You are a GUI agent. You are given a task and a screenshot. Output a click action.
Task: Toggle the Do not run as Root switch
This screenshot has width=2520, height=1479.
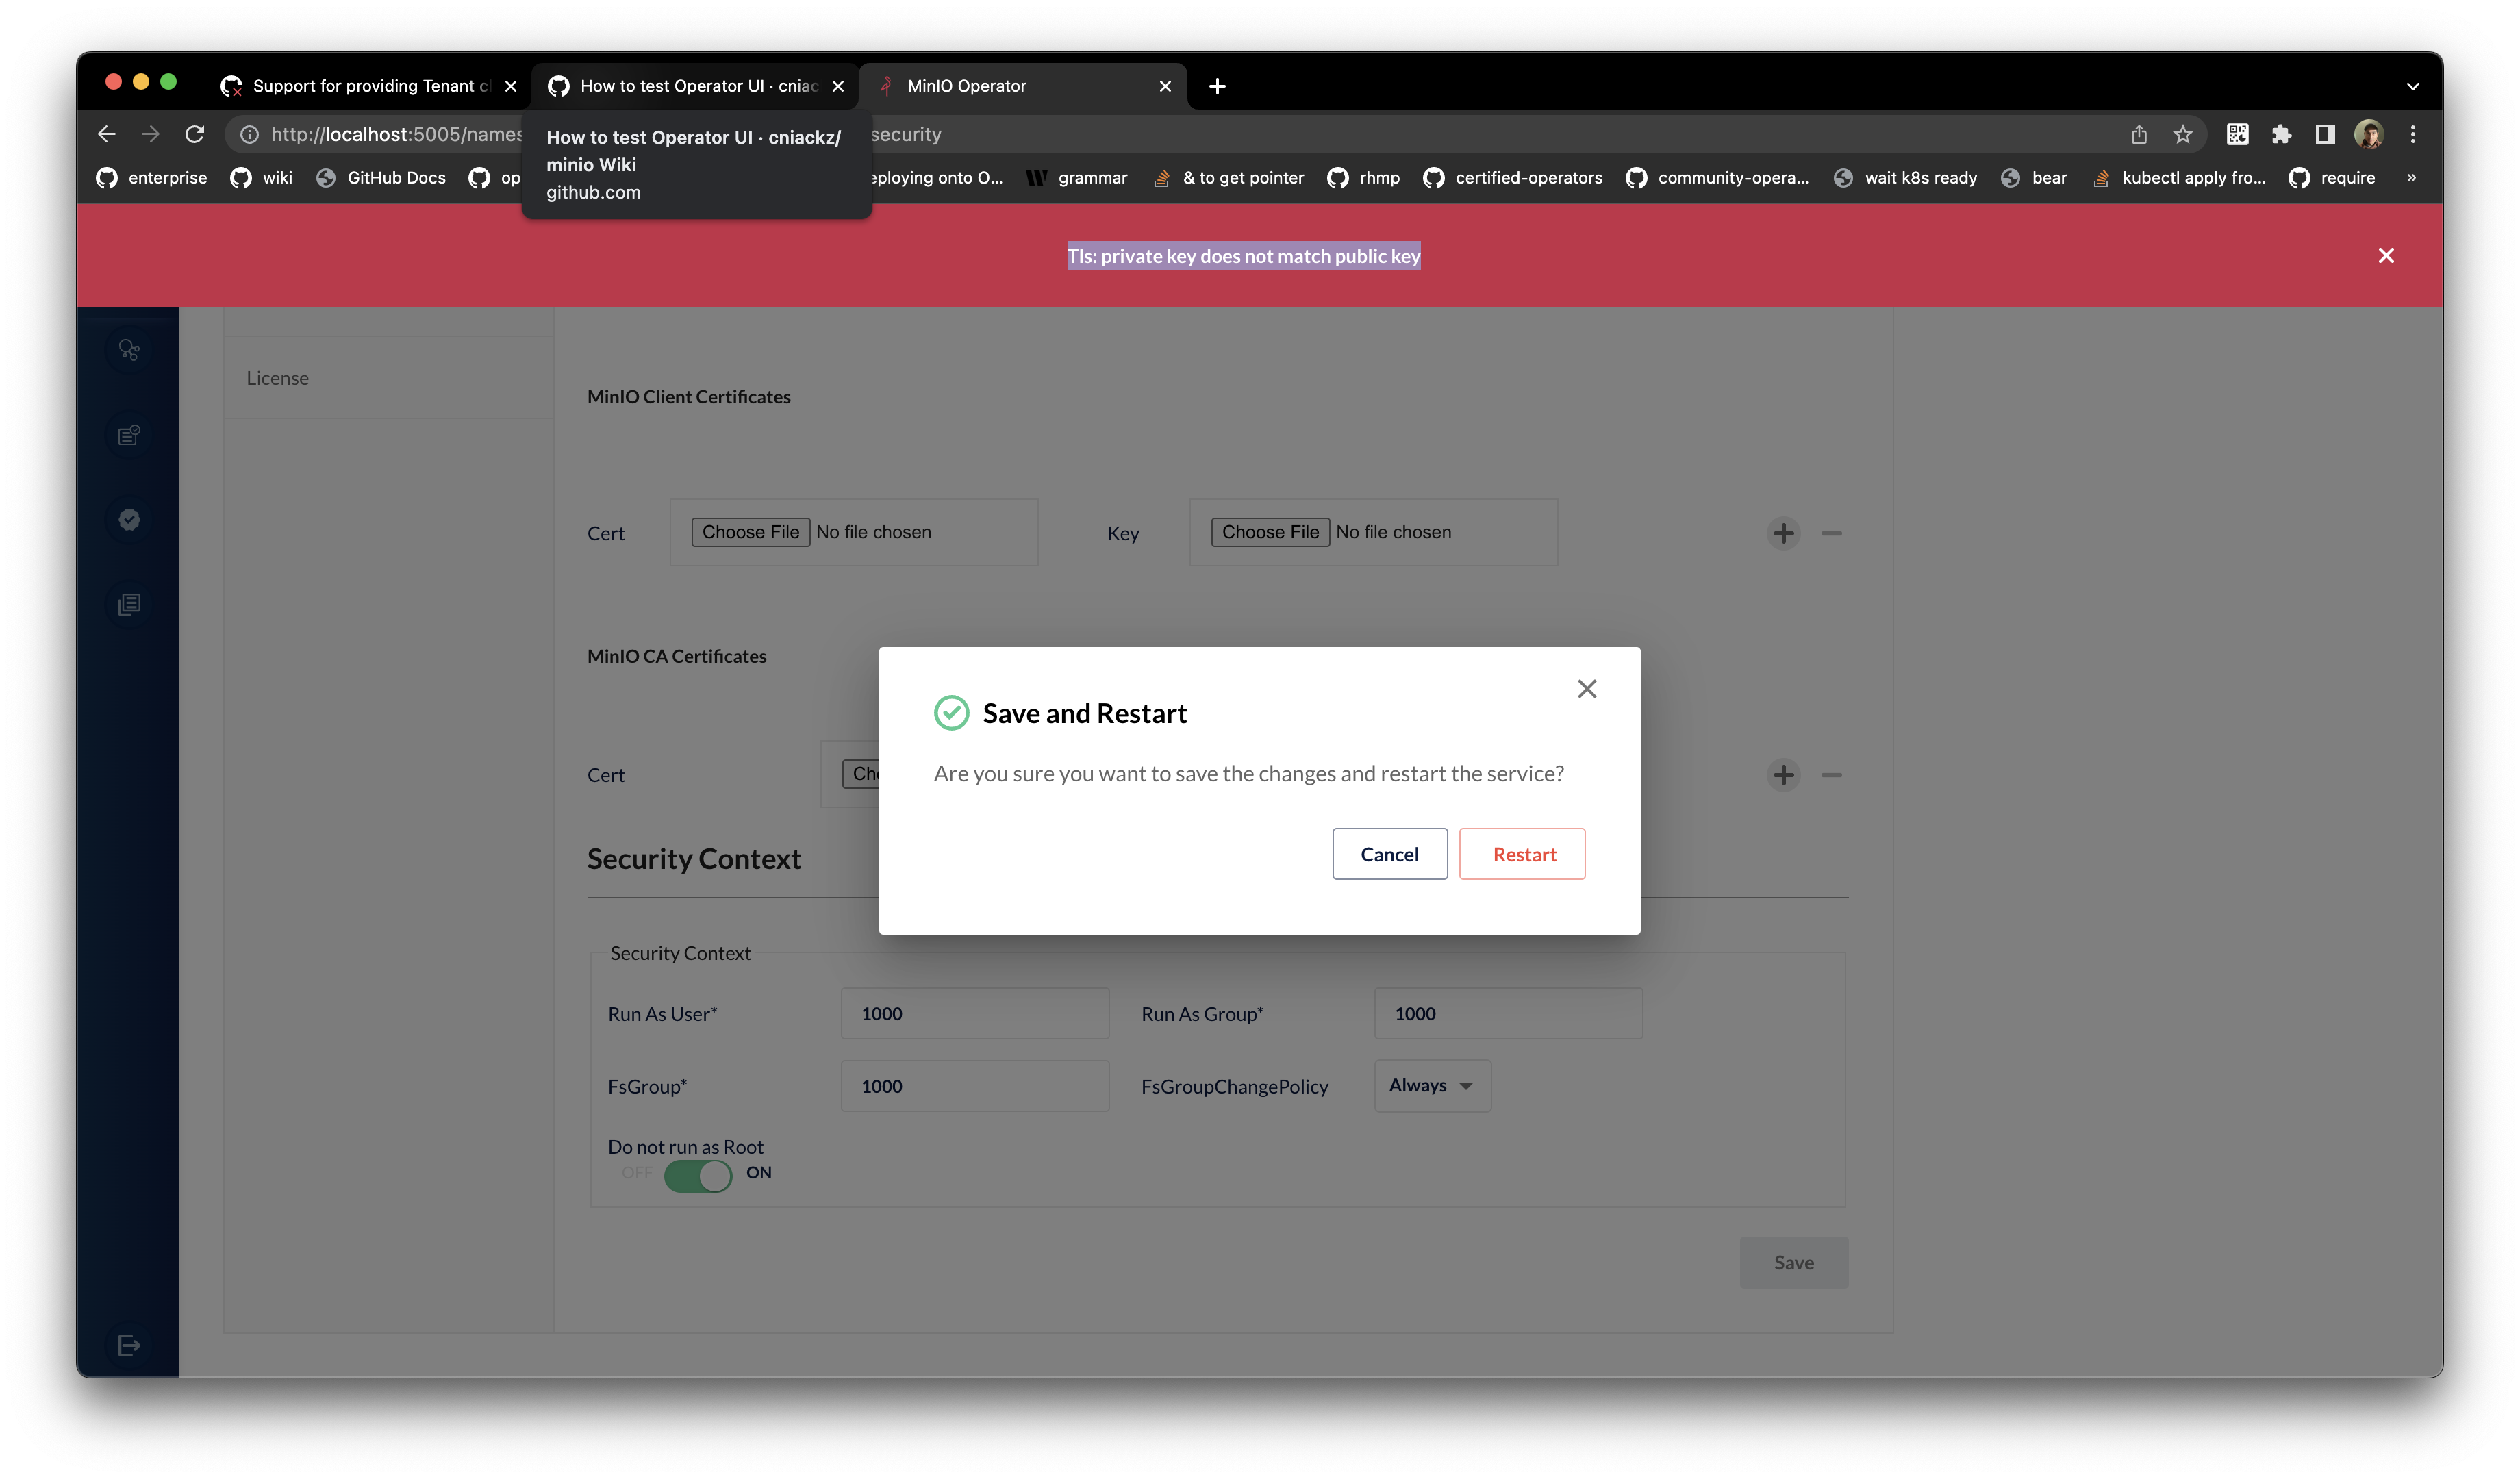(x=698, y=1176)
